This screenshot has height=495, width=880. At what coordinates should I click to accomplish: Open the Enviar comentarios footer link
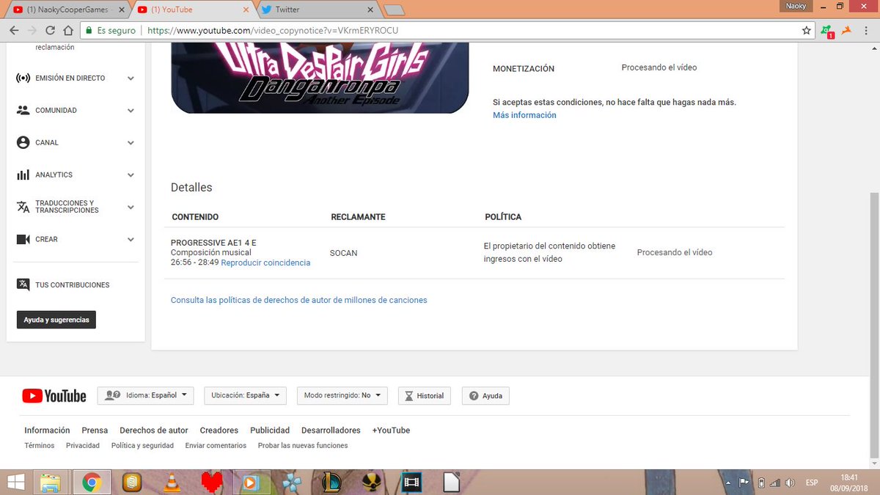coord(216,445)
